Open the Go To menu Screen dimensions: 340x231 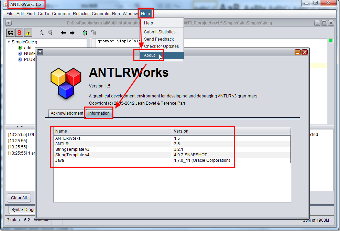[x=43, y=14]
